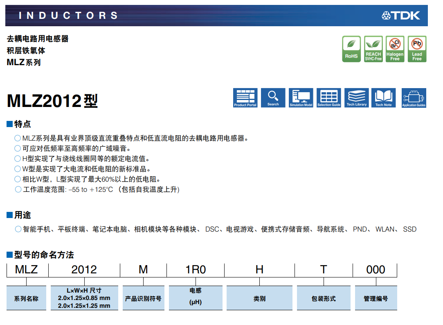This screenshot has height=325, width=443.
Task: Click the 管理编号 label cell
Action: point(376,298)
